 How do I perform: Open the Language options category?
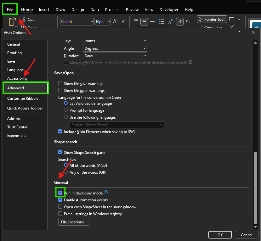(25, 70)
